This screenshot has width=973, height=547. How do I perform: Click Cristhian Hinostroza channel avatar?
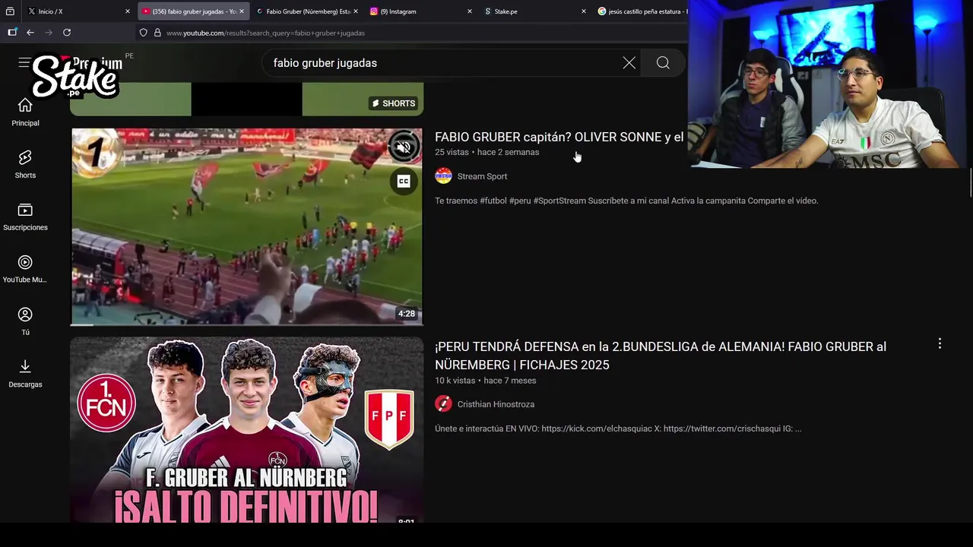(443, 404)
